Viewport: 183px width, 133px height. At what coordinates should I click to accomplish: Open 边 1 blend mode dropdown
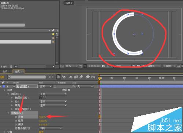pyautogui.click(x=53, y=101)
